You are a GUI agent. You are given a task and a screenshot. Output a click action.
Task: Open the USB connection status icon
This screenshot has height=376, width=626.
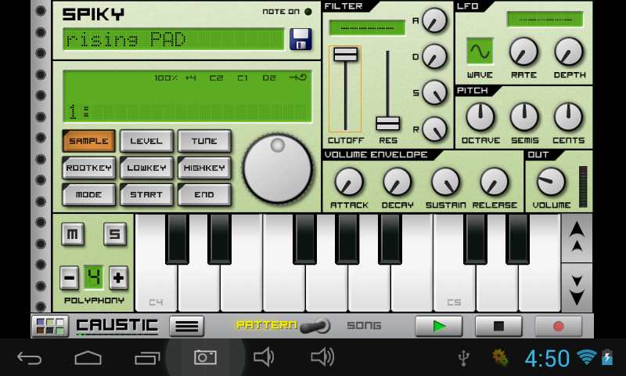pyautogui.click(x=463, y=358)
